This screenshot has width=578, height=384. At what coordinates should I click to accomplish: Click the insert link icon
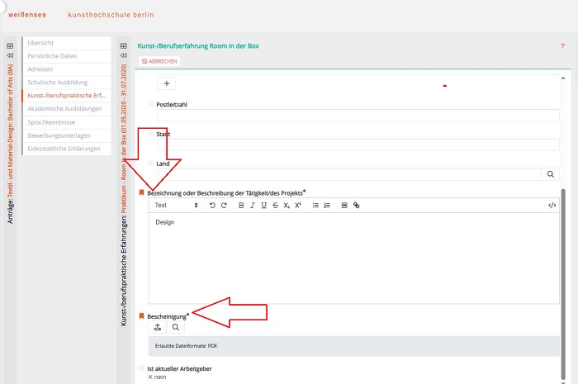357,205
